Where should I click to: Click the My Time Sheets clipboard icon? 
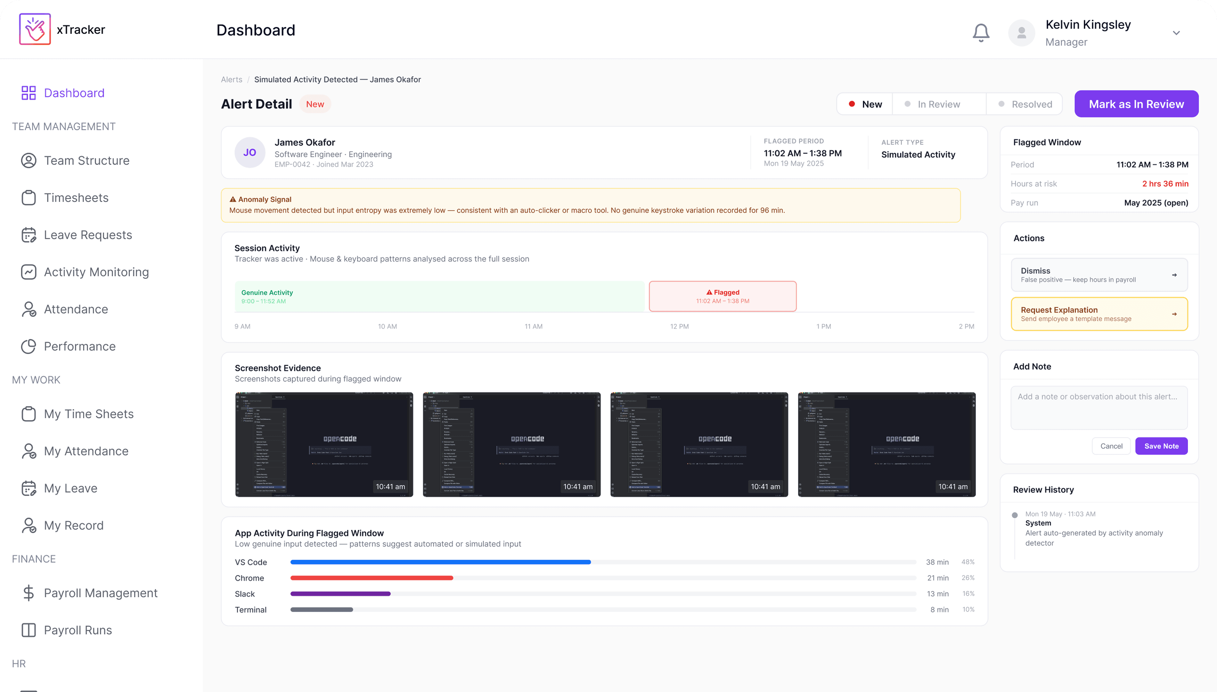coord(29,414)
